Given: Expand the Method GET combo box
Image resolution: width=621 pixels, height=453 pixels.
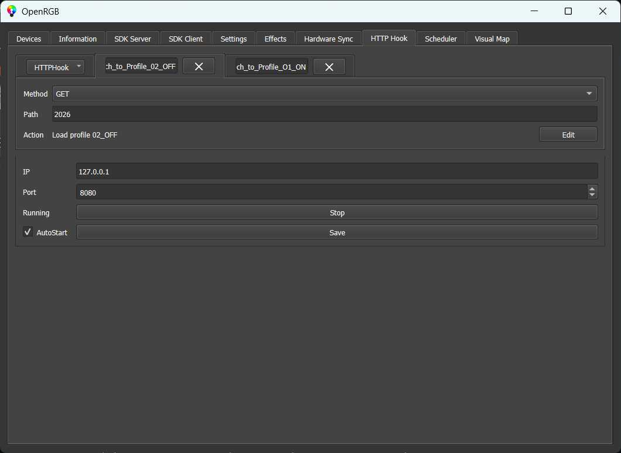Looking at the screenshot, I should pos(325,94).
